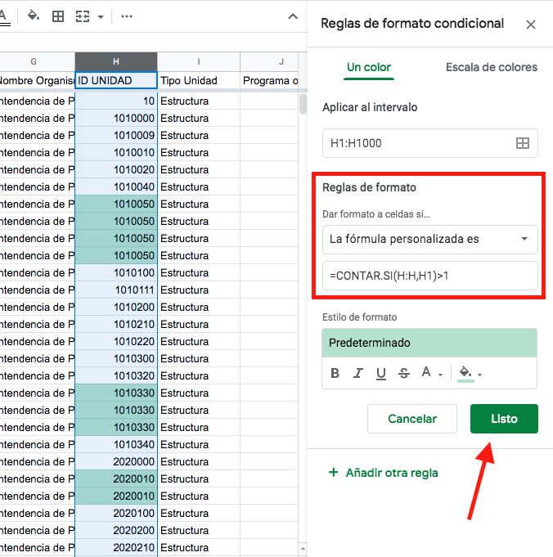
Task: Click Añadir otra regla link
Action: 384,473
